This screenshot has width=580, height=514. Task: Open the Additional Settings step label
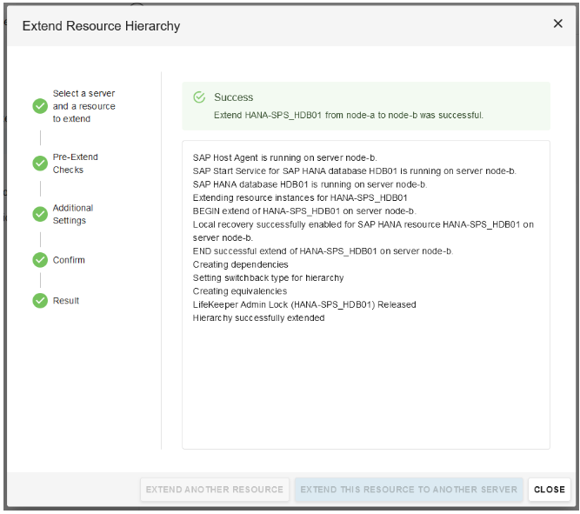[x=72, y=214]
